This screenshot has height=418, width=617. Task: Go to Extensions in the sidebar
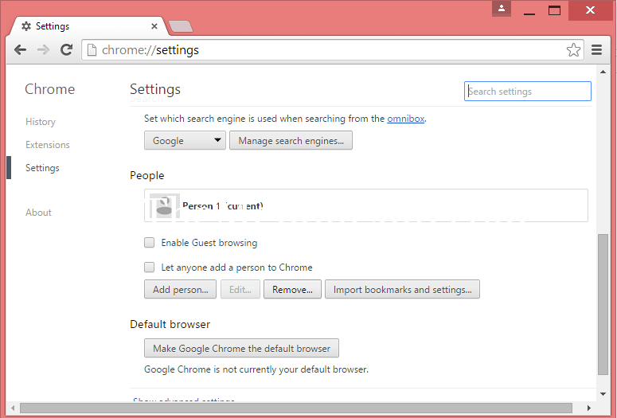(48, 145)
